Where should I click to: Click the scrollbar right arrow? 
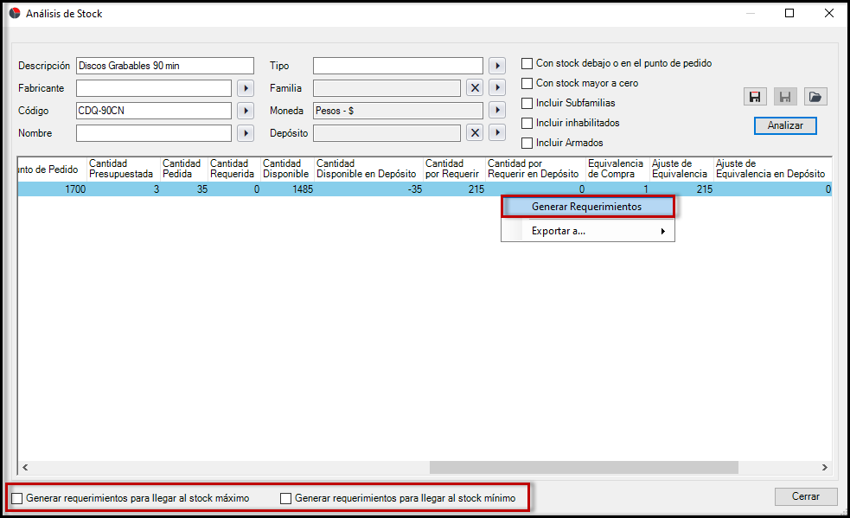pos(825,467)
